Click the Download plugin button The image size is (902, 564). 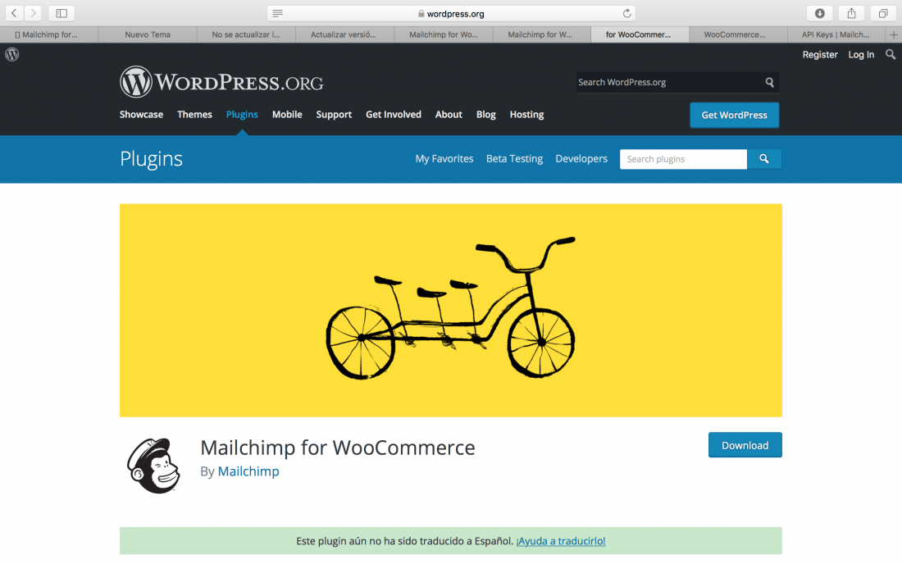click(x=745, y=445)
